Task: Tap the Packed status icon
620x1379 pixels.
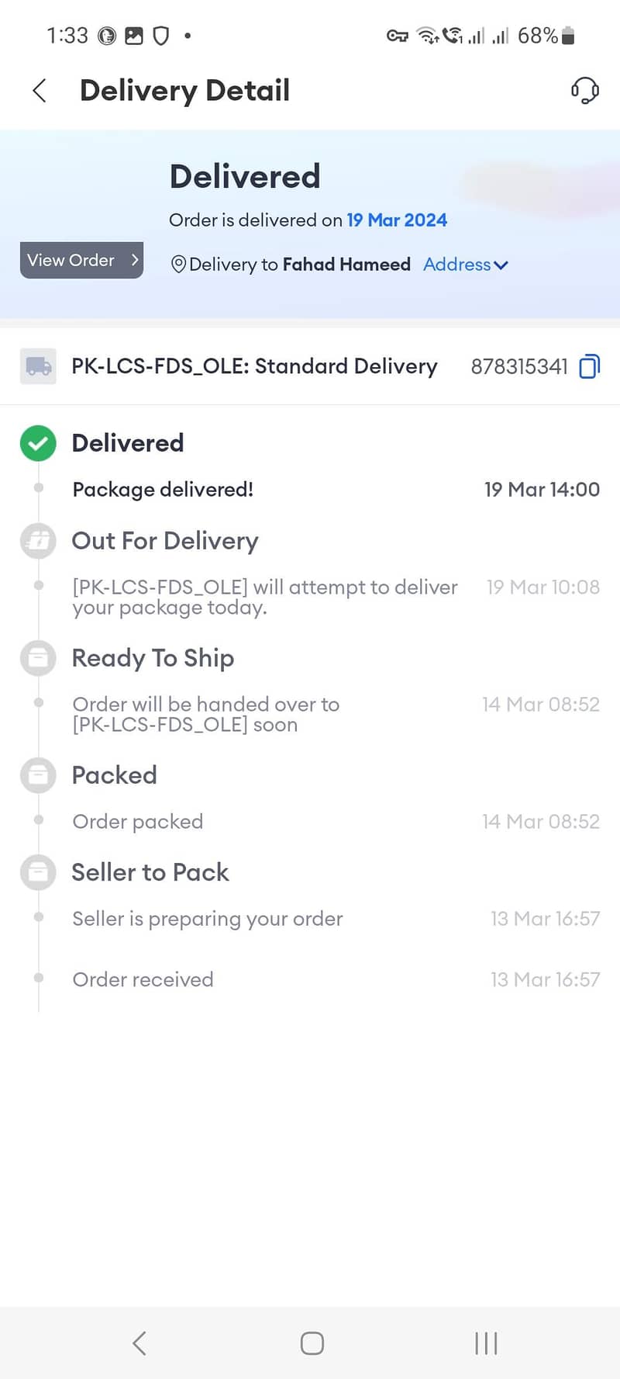Action: [38, 775]
